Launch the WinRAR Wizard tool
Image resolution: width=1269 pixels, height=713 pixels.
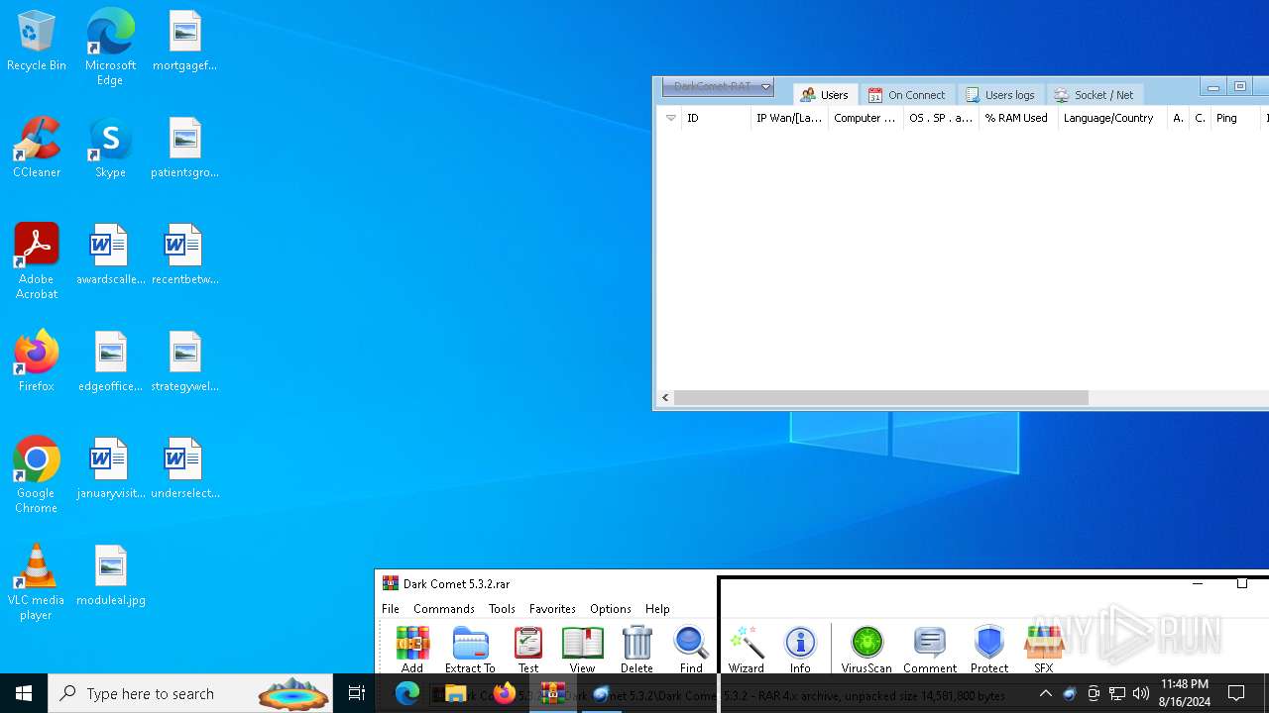pos(747,649)
